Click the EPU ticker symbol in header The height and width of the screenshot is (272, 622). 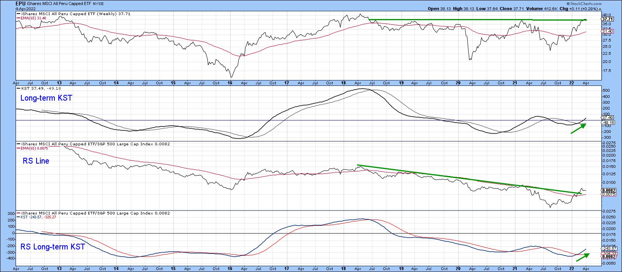(x=21, y=3)
